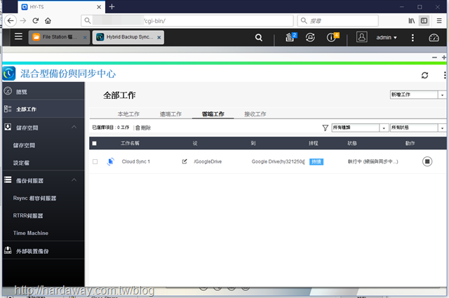Close the File Station taskbar tab
449x298 pixels.
point(85,37)
